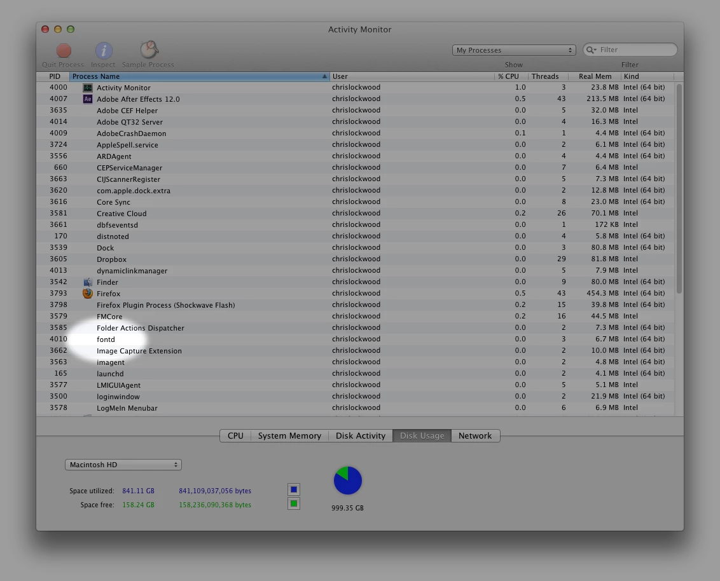Select the ARDAgent process
Screen dimensions: 720x581
[356, 156]
